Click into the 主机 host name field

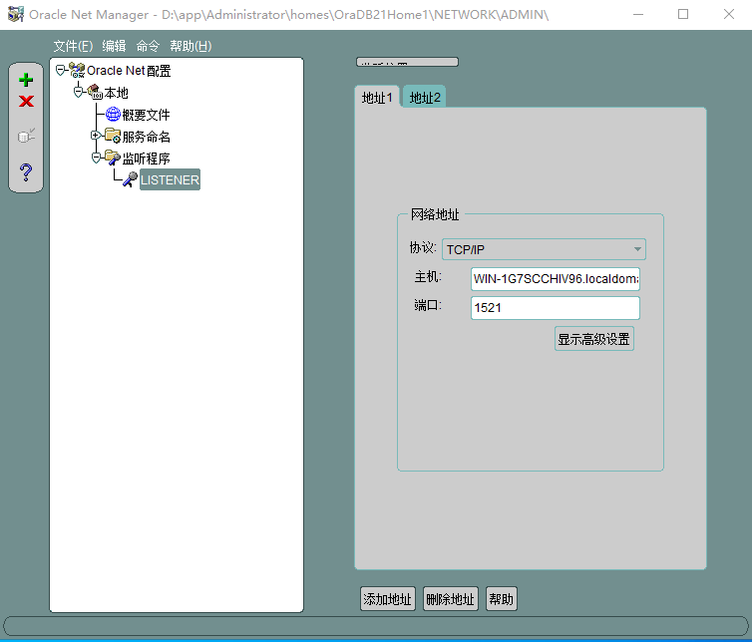[x=556, y=279]
